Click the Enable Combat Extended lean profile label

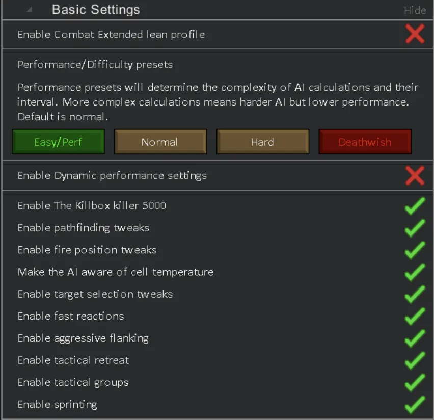click(x=111, y=35)
